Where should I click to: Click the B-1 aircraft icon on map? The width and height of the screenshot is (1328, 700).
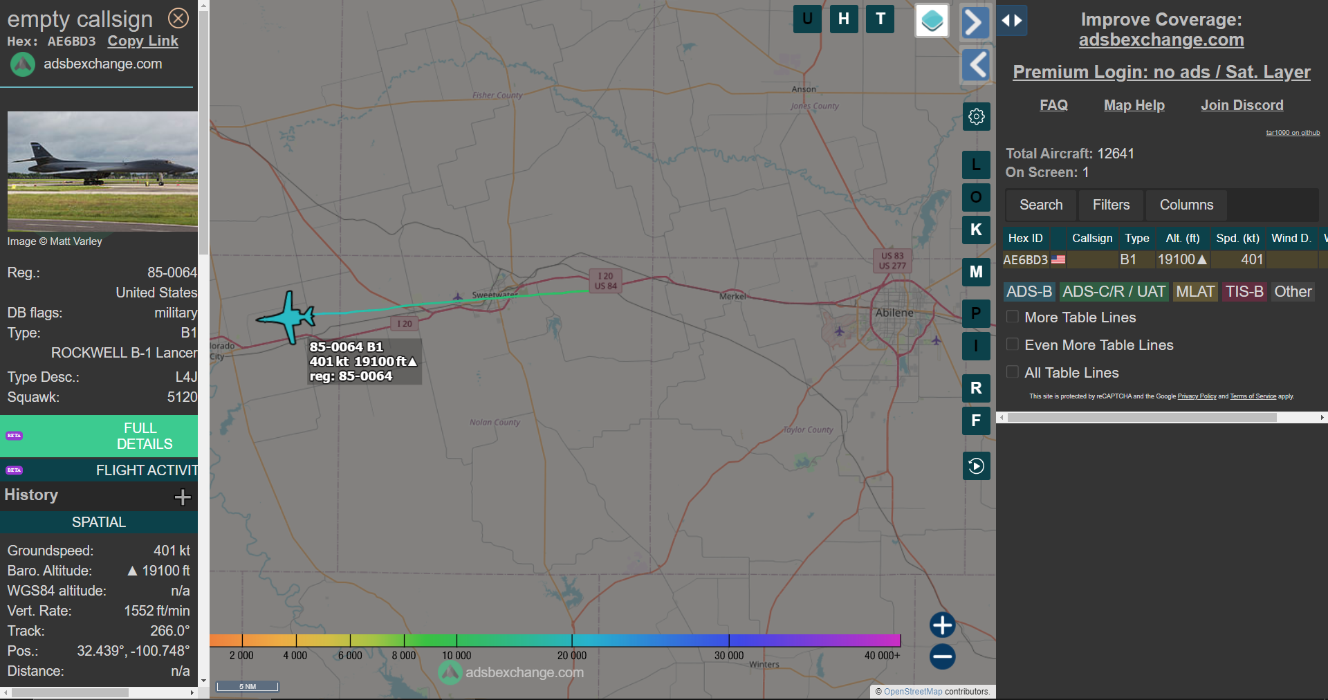coord(287,317)
